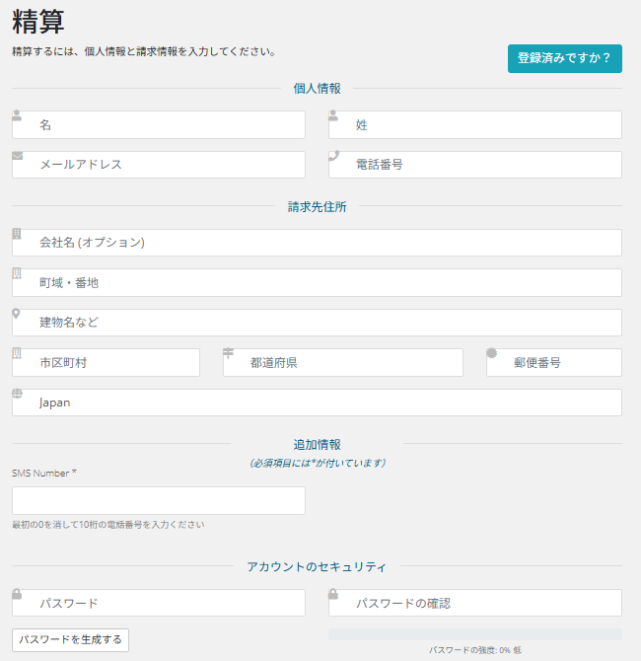The height and width of the screenshot is (661, 641).
Task: Click the 精算 page title
Action: pos(38,22)
